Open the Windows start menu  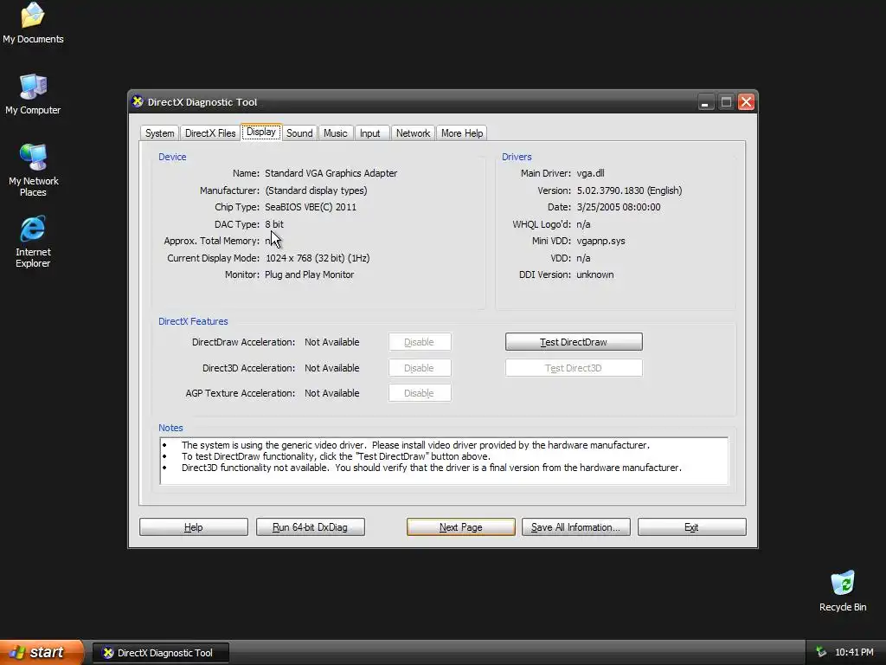(42, 652)
